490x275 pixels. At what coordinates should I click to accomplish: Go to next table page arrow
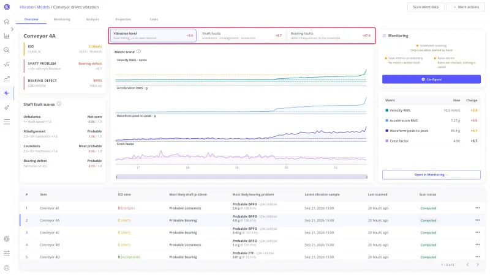[x=478, y=265]
